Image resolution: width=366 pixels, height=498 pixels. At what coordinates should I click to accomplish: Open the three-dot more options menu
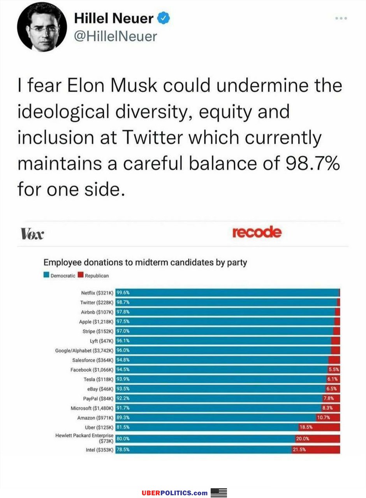click(x=341, y=18)
